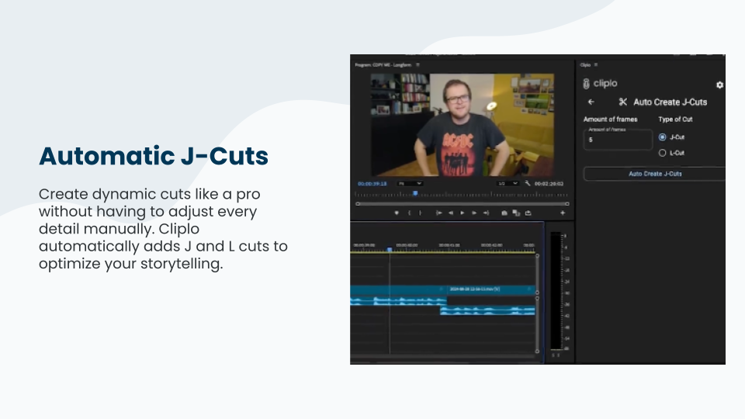This screenshot has width=745, height=419.
Task: Mark In point in Program monitor
Action: pyautogui.click(x=409, y=213)
